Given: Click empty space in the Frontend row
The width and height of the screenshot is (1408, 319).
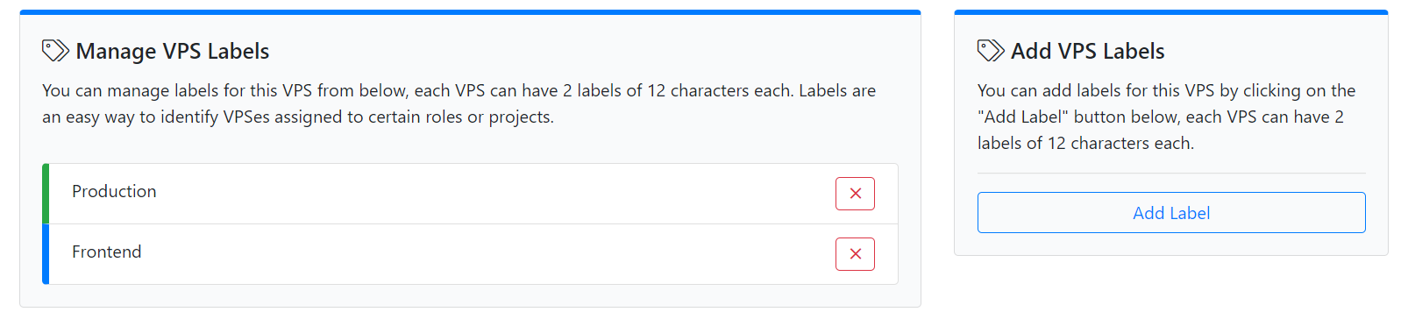Looking at the screenshot, I should tap(491, 254).
